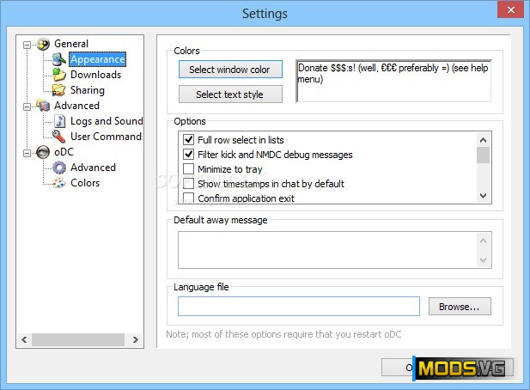Click the Language file input field
The width and height of the screenshot is (530, 390).
point(298,307)
